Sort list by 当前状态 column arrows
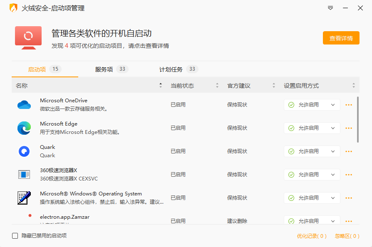The height and width of the screenshot is (247, 372). pyautogui.click(x=217, y=86)
